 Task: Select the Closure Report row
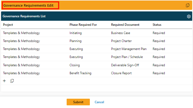96,73
